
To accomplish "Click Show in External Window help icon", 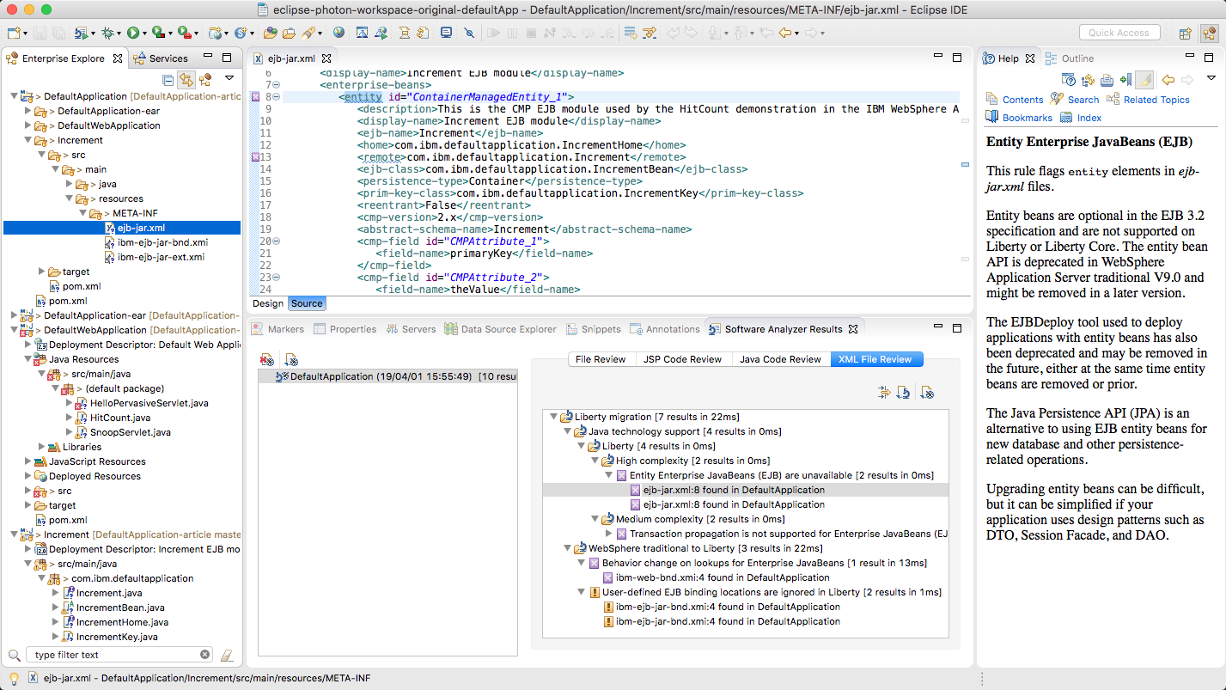I will point(1070,80).
